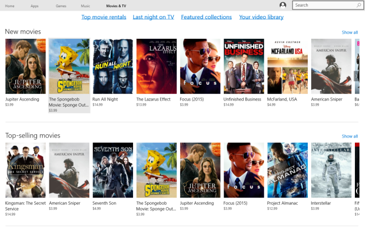The height and width of the screenshot is (229, 365).
Task: Open Focus poster in New movies
Action: pyautogui.click(x=200, y=66)
